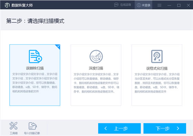193x136 pixels.
Task: Close the data recovery window
Action: pos(188,5)
